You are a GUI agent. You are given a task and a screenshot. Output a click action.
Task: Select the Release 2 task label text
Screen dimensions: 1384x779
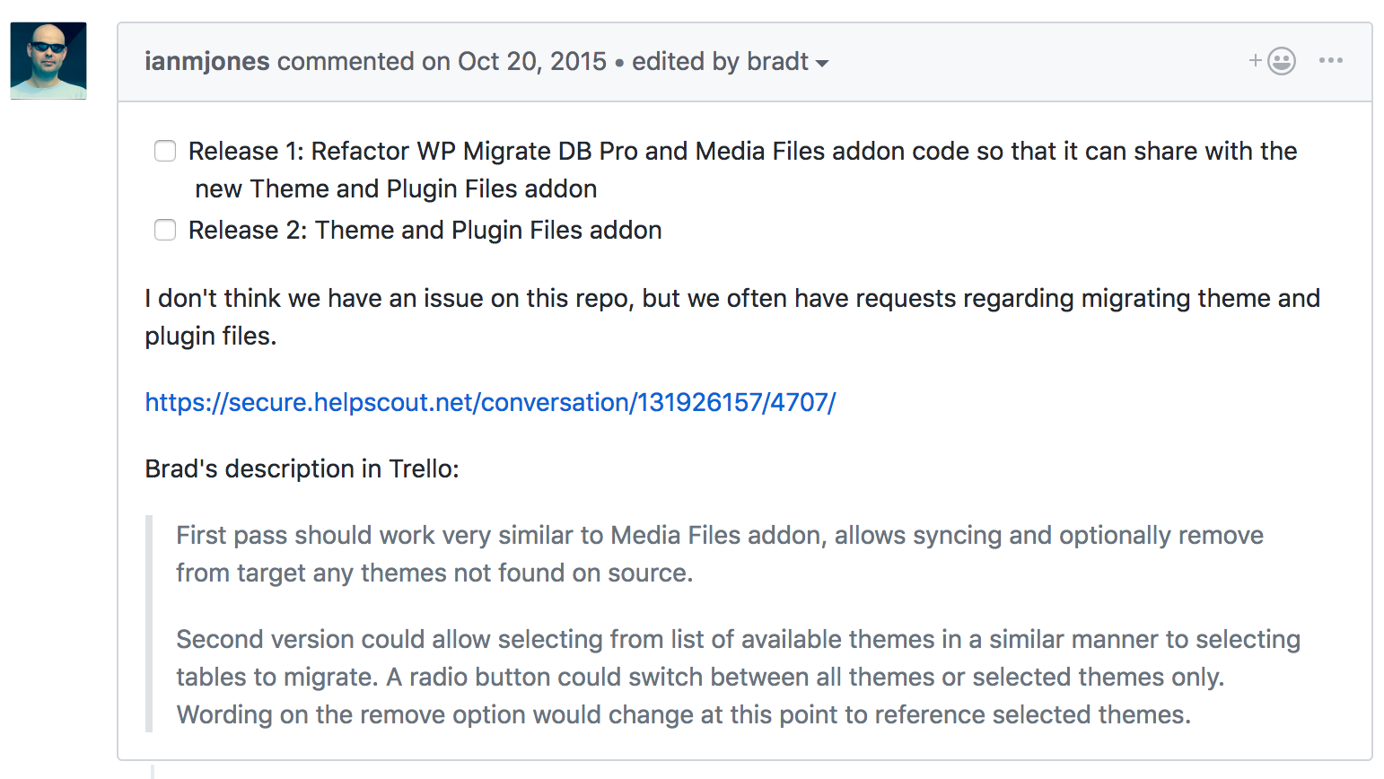pyautogui.click(x=425, y=230)
